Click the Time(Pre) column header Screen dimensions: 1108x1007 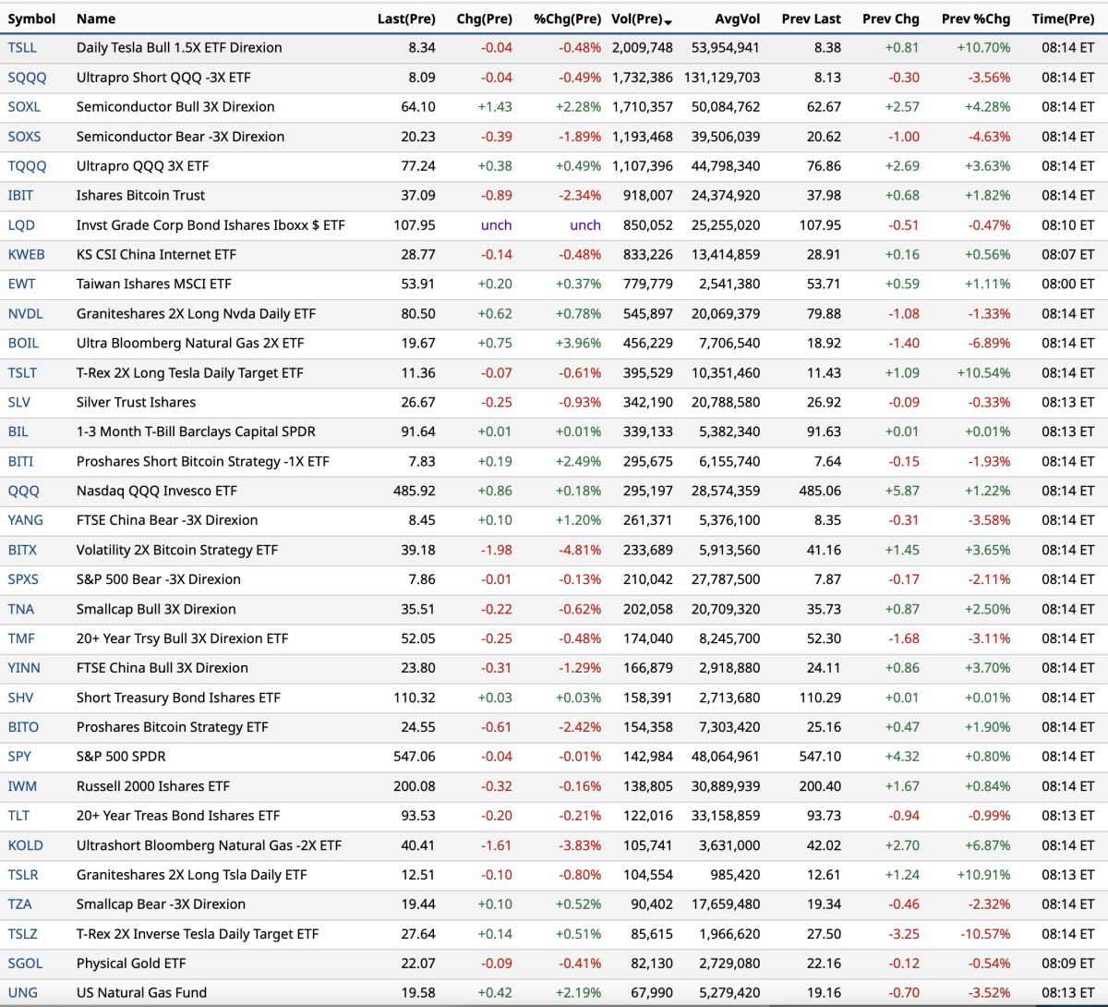tap(1063, 18)
